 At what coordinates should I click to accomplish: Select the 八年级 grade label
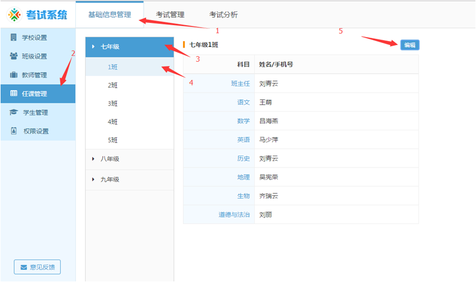[x=110, y=159]
